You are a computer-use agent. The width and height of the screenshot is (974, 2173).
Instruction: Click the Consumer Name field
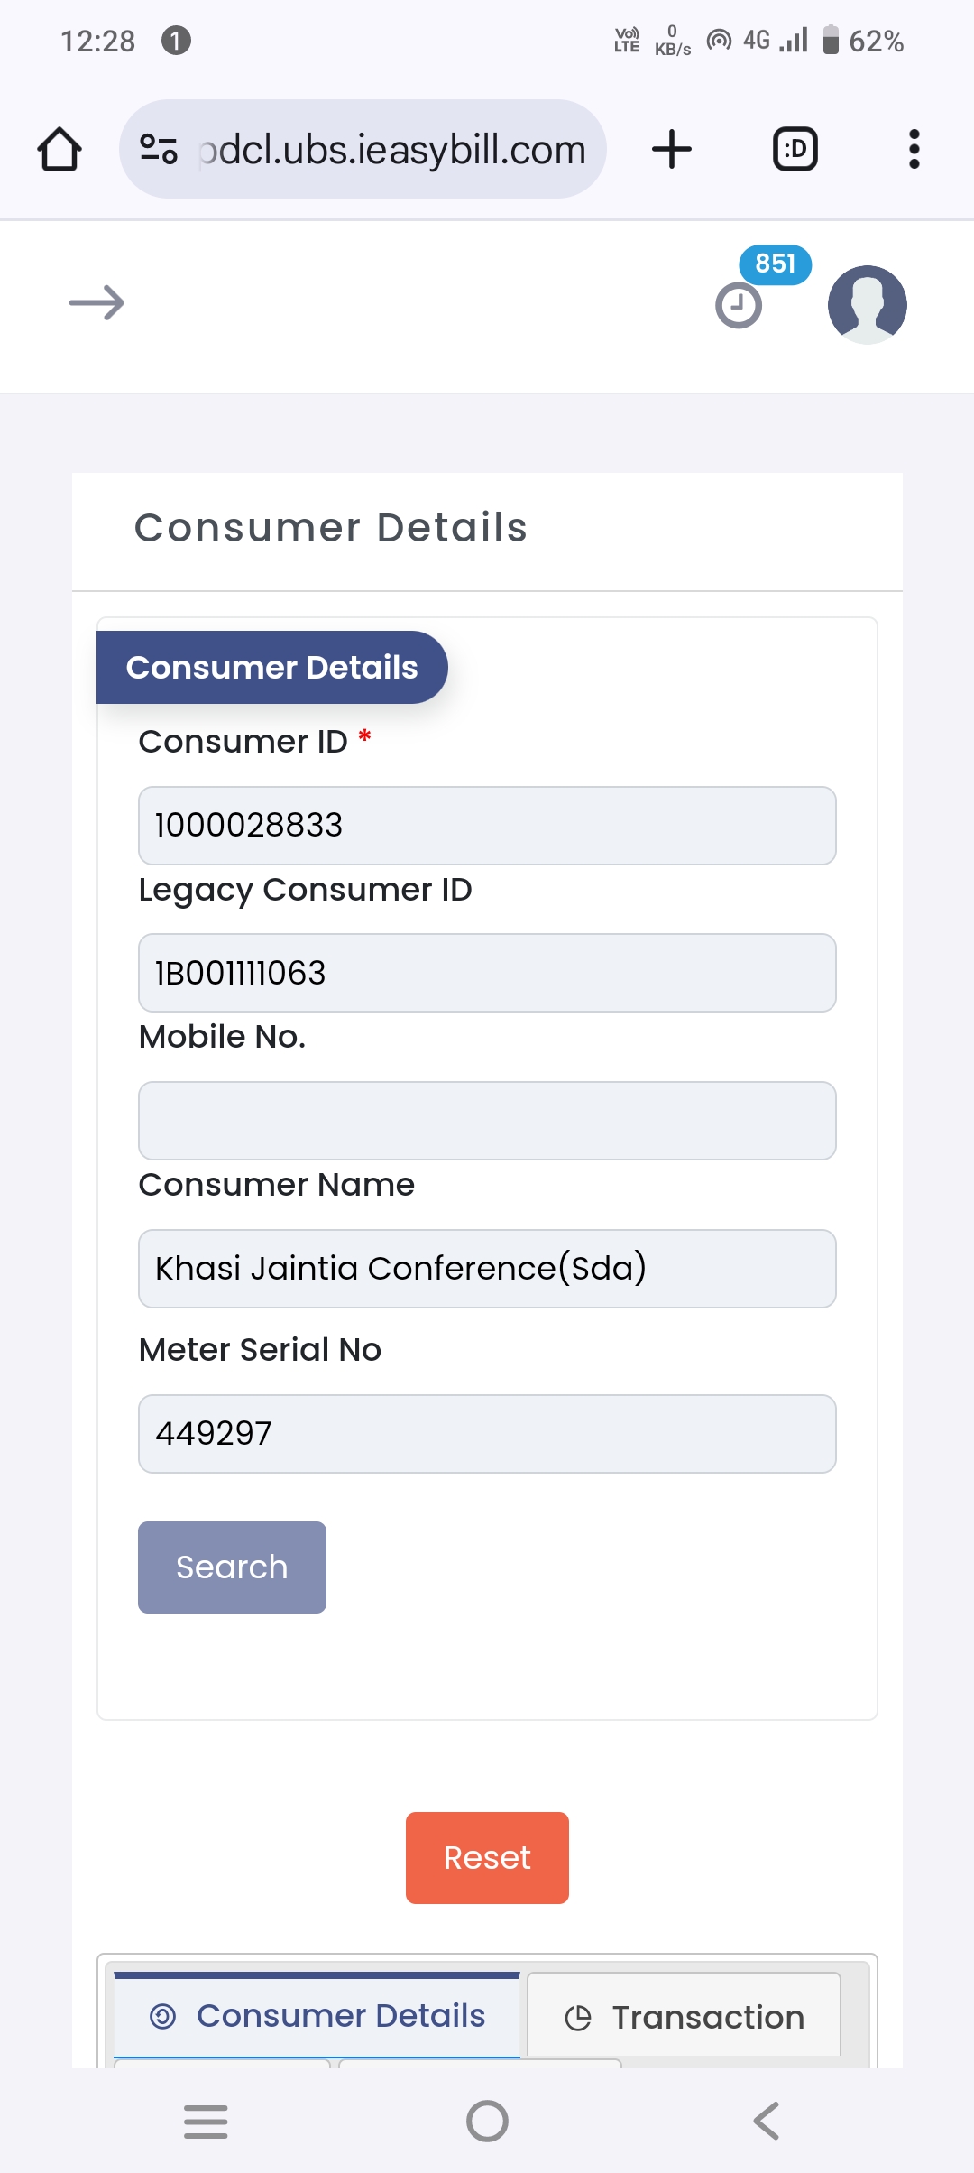[x=487, y=1269]
